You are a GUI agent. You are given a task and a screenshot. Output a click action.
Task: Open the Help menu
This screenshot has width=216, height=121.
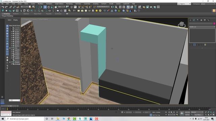[133, 4]
